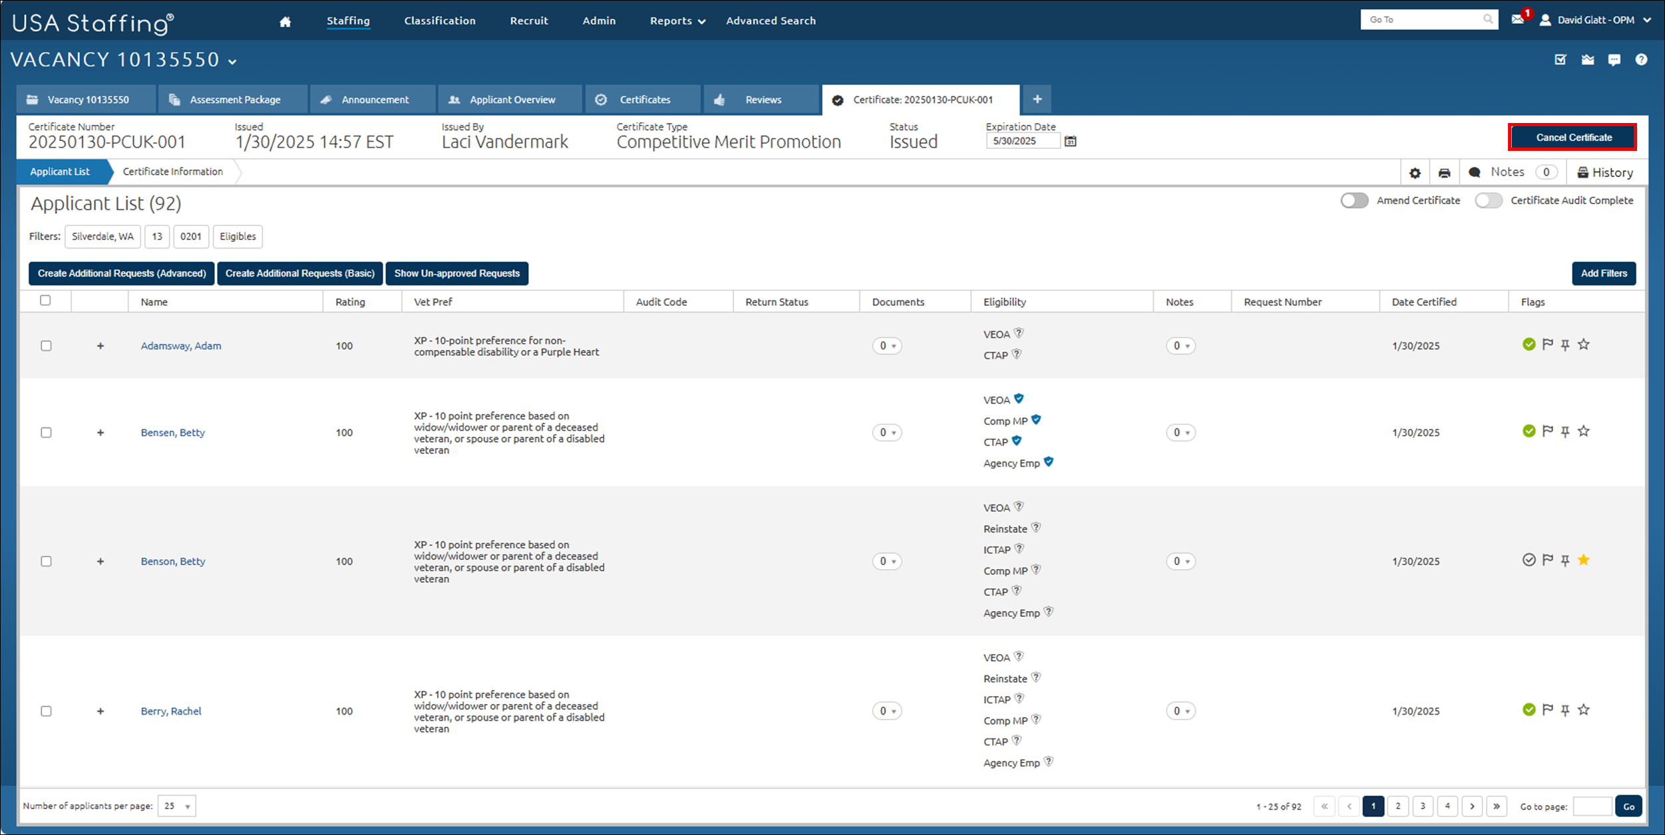Viewport: 1665px width, 835px height.
Task: Print the certificate using printer icon
Action: (x=1444, y=173)
